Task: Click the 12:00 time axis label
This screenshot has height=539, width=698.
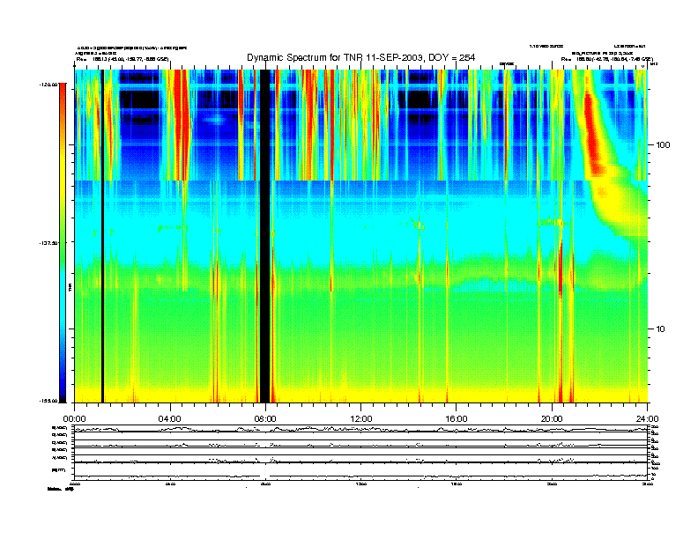Action: point(361,419)
